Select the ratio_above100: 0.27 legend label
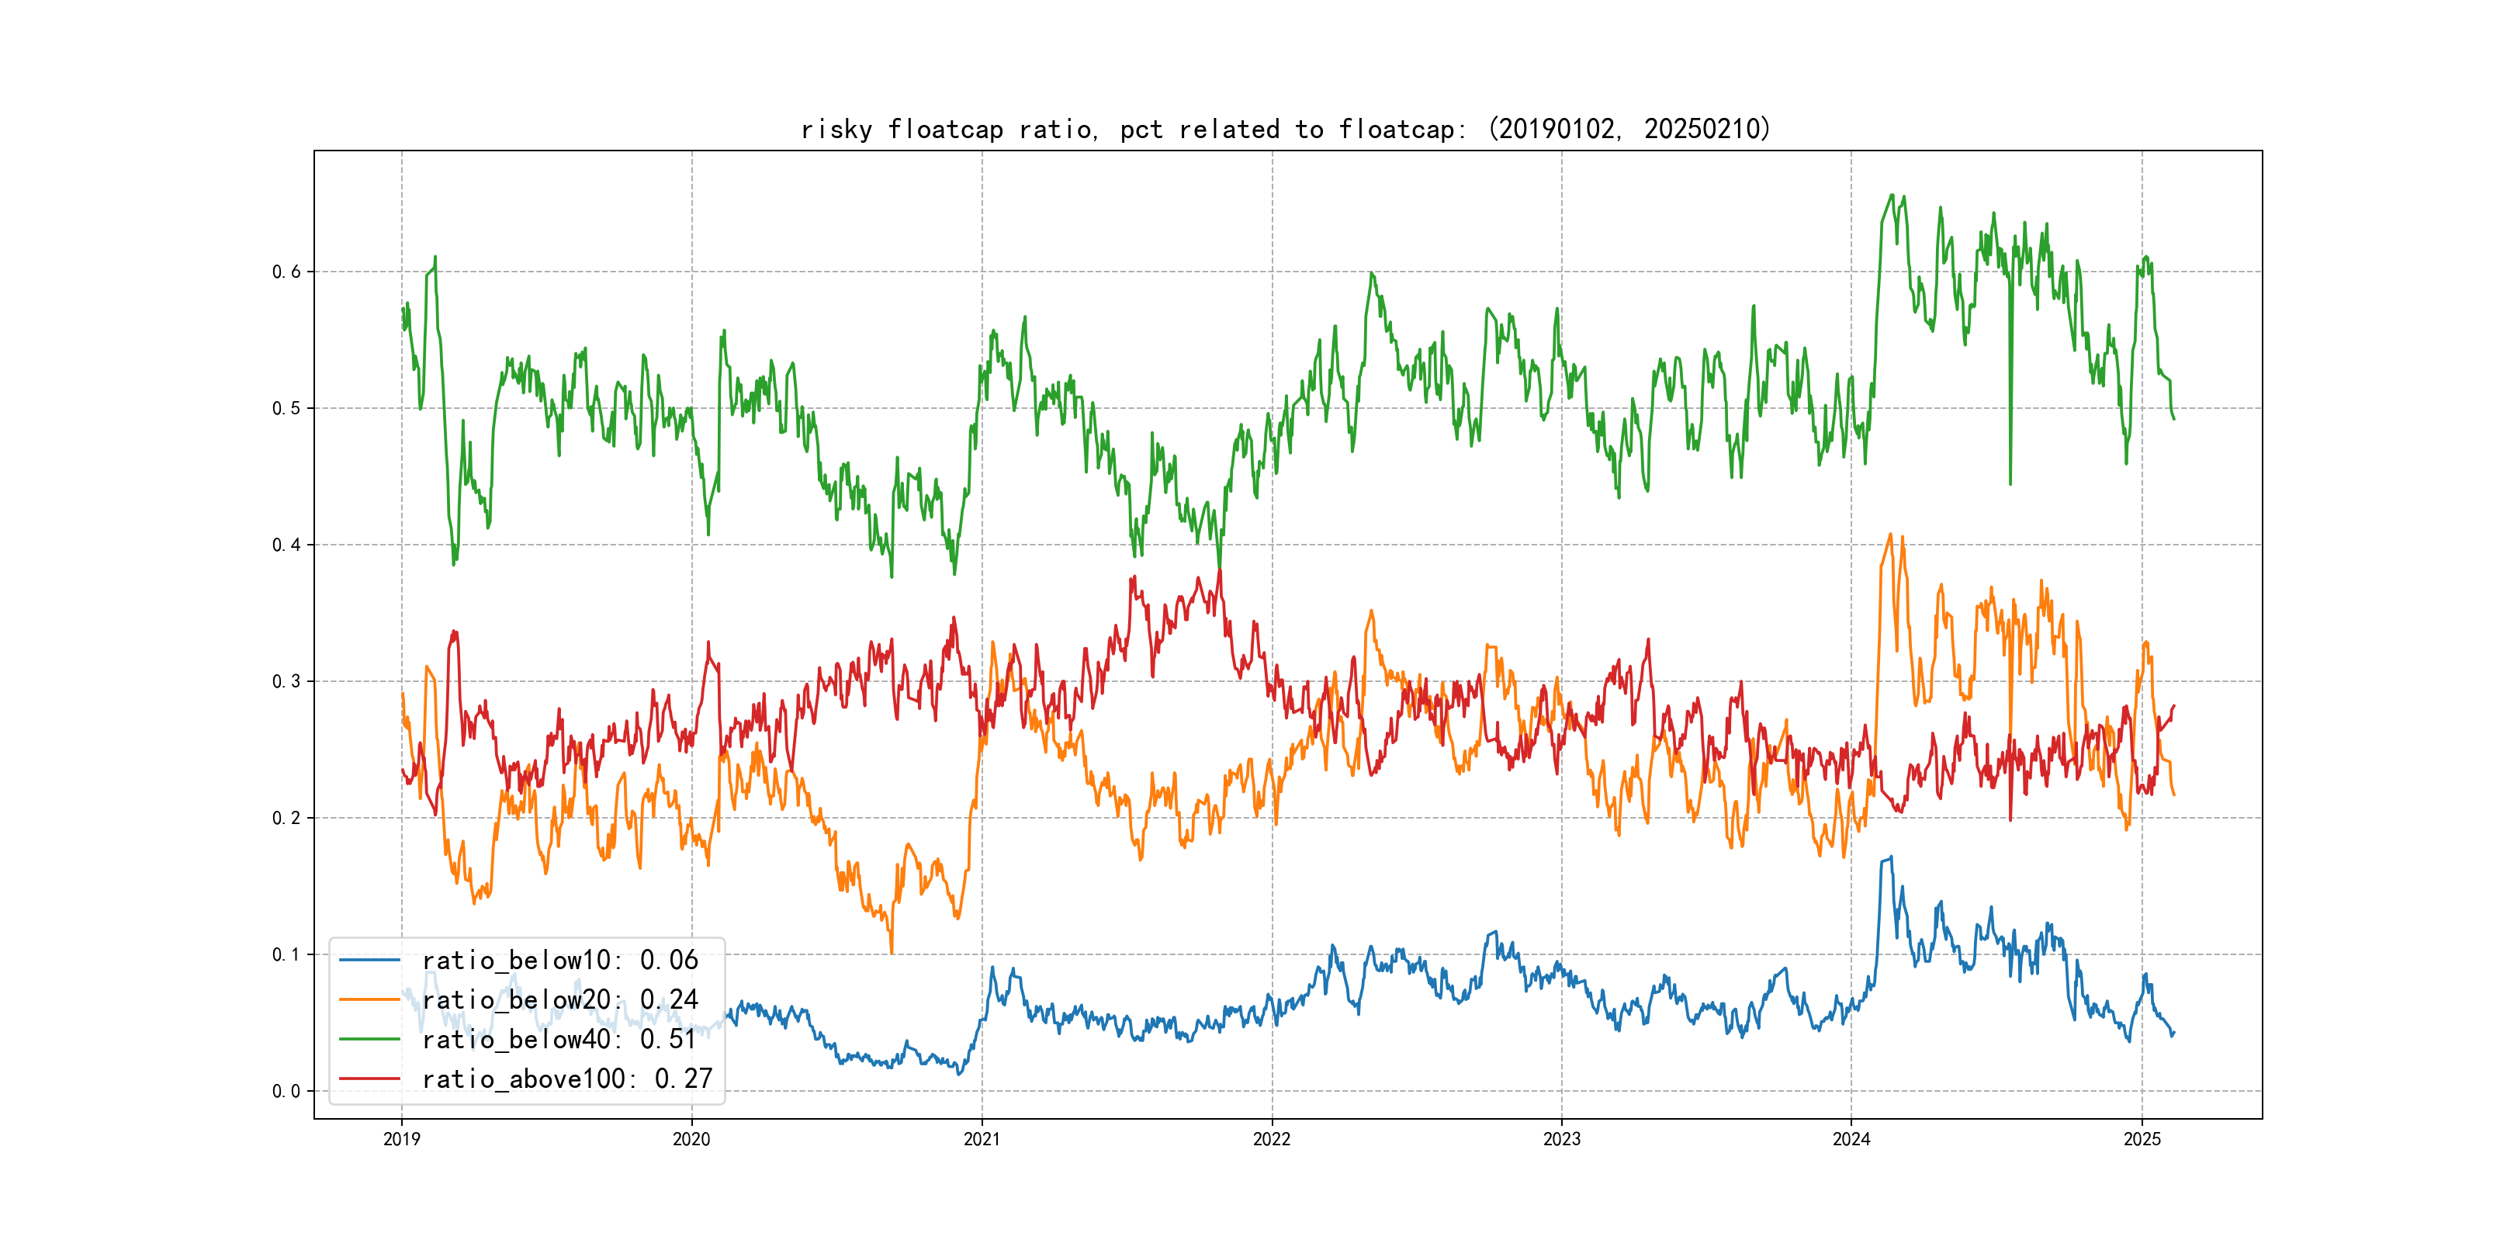Image resolution: width=2514 pixels, height=1257 pixels. [x=567, y=1079]
